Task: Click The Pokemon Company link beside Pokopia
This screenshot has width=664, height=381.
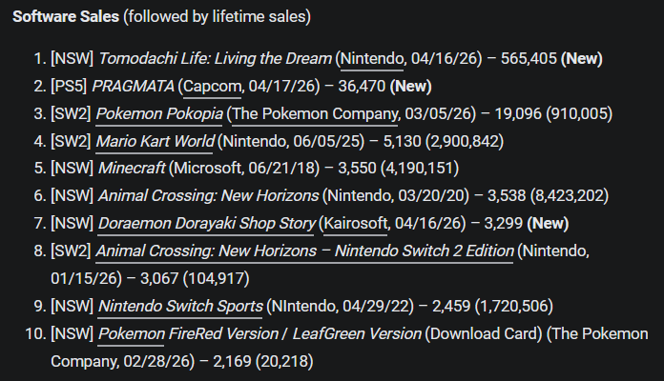Action: (x=315, y=114)
